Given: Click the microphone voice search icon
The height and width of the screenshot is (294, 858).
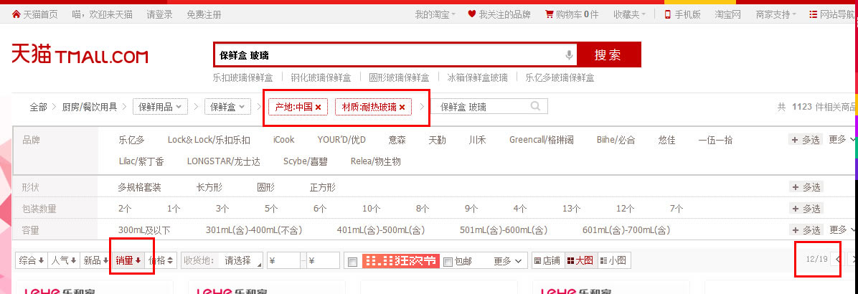Looking at the screenshot, I should (x=569, y=55).
